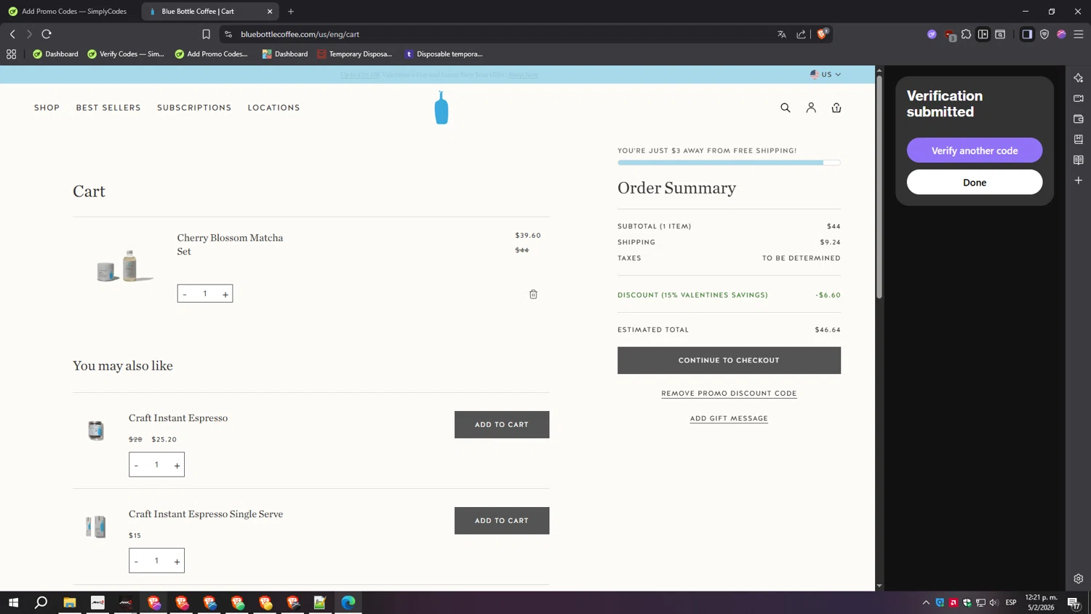This screenshot has height=614, width=1091.
Task: Open the notification center icon
Action: coord(1074,602)
